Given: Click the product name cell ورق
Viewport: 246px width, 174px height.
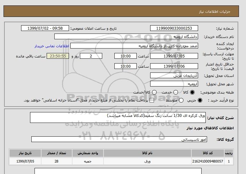Looking at the screenshot, I should click(x=147, y=161).
